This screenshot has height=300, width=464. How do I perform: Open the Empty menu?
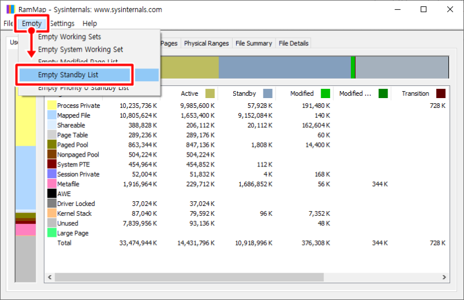32,23
